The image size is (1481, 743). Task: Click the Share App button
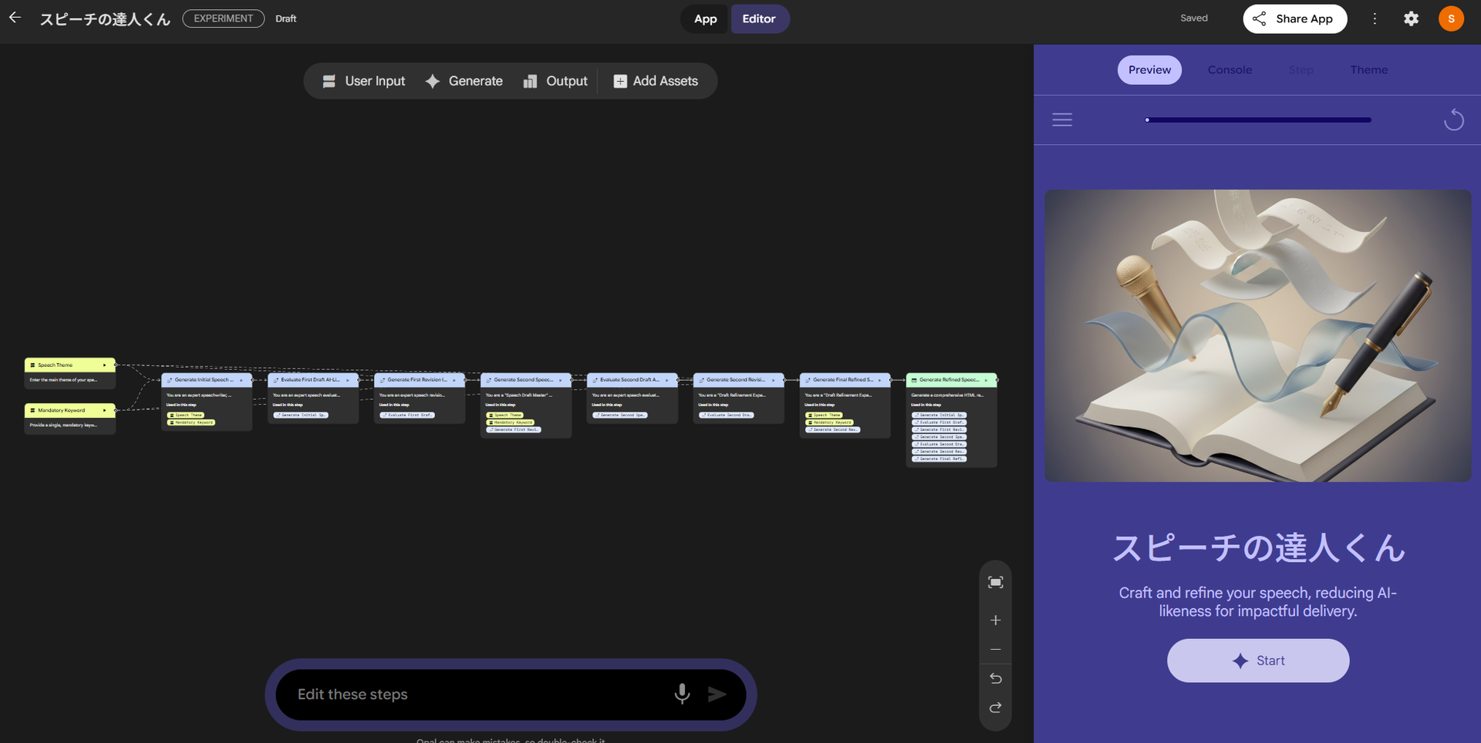[x=1294, y=18]
